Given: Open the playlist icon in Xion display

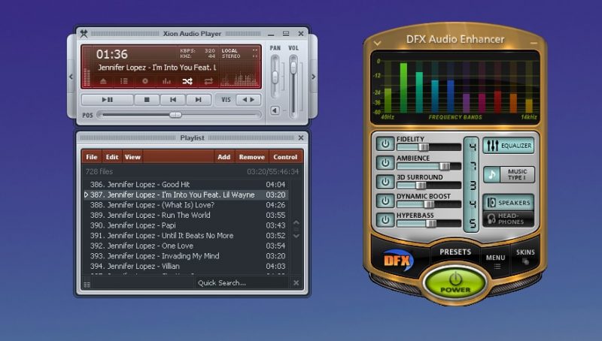Looking at the screenshot, I should (123, 81).
